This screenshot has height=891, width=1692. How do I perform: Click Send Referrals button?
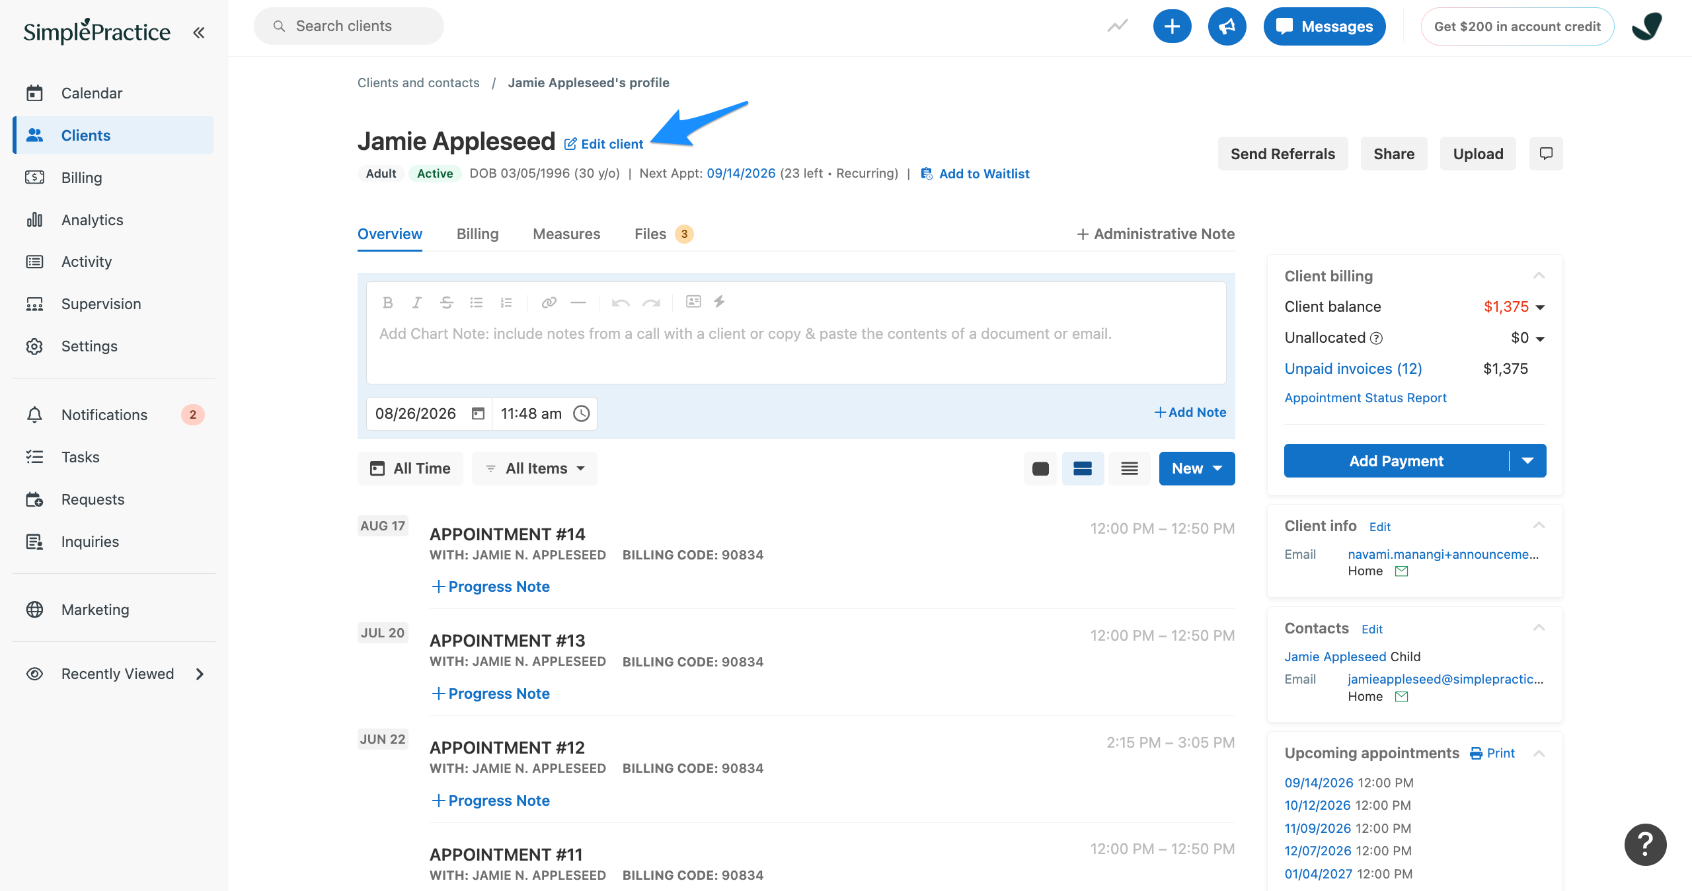tap(1283, 154)
